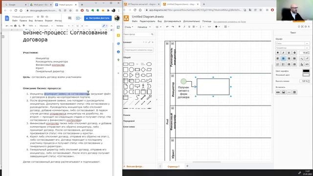The image size is (313, 176).
Task: Open the Файл menu in draw.io
Action: coord(134,22)
